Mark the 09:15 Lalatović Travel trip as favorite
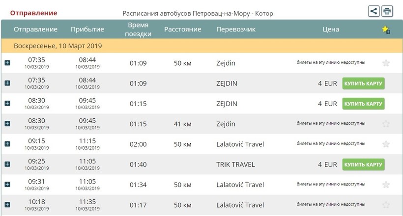 point(386,144)
